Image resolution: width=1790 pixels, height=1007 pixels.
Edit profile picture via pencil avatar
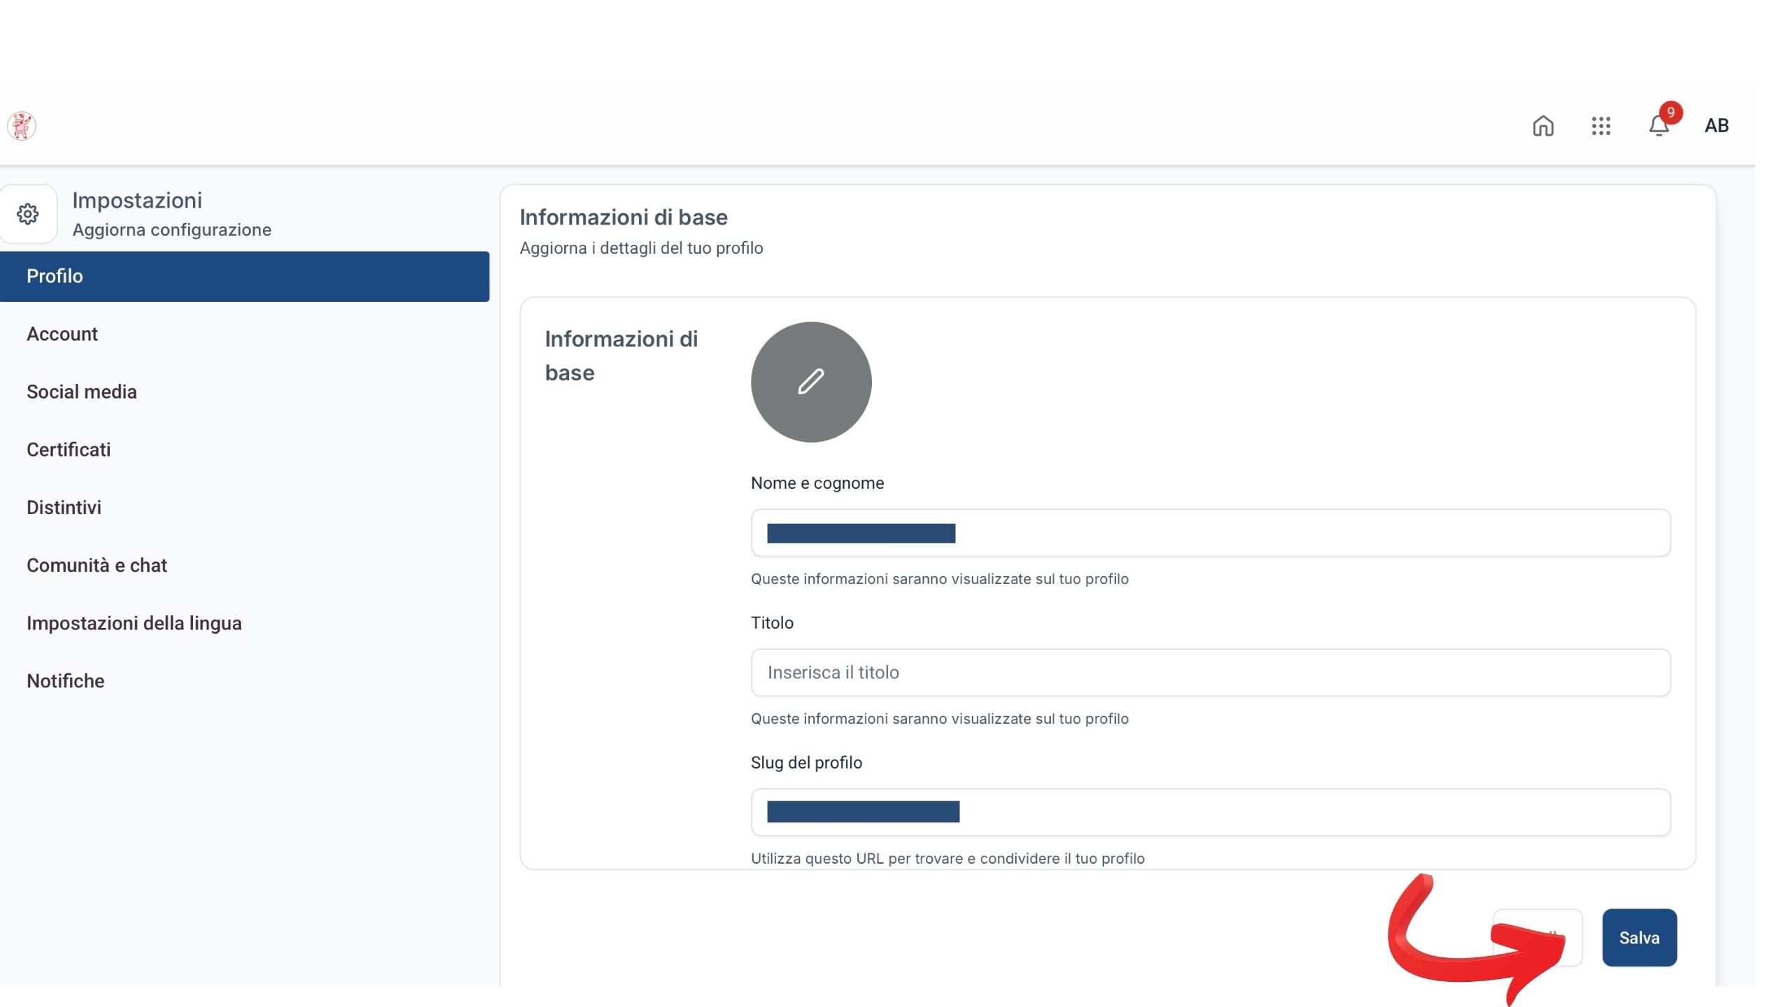[811, 382]
